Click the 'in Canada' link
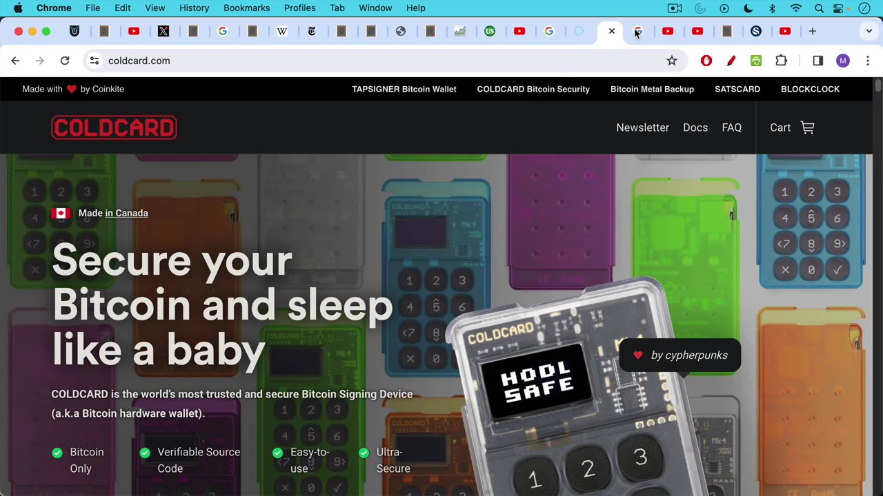The width and height of the screenshot is (883, 496). 126,213
